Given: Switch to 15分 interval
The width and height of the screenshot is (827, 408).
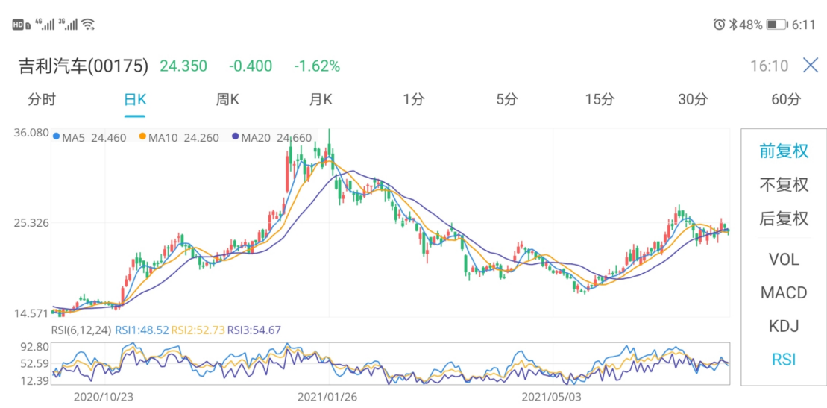Looking at the screenshot, I should click(600, 99).
